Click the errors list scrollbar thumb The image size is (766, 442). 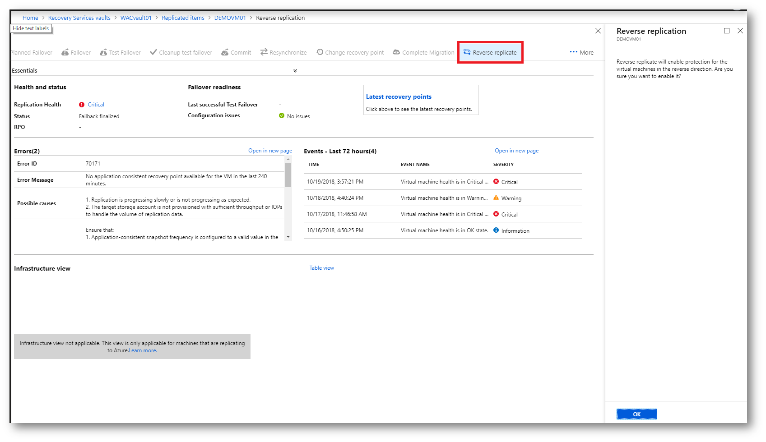288,175
